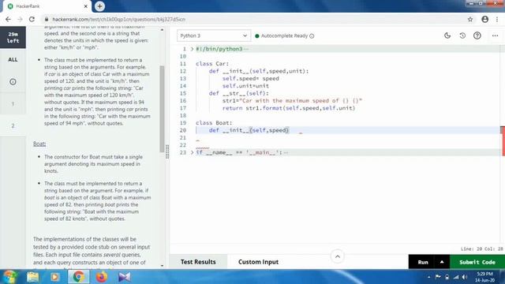The width and height of the screenshot is (505, 284).
Task: Open Python 3 language dropdown
Action: (213, 35)
